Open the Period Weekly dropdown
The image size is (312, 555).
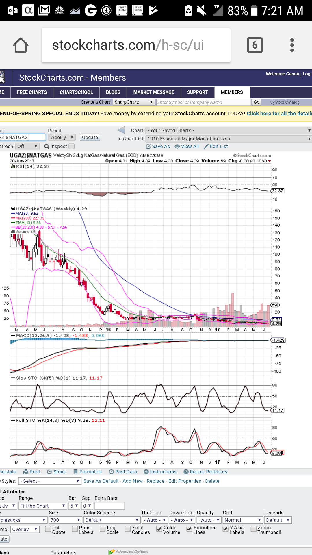click(x=62, y=137)
